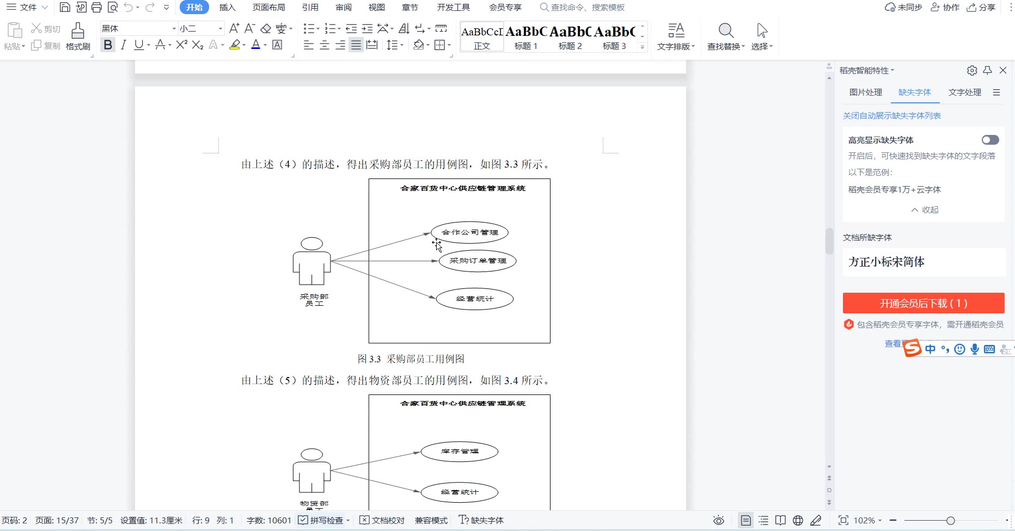The height and width of the screenshot is (531, 1015).
Task: Switch to 图片处理 panel tab
Action: tap(866, 92)
